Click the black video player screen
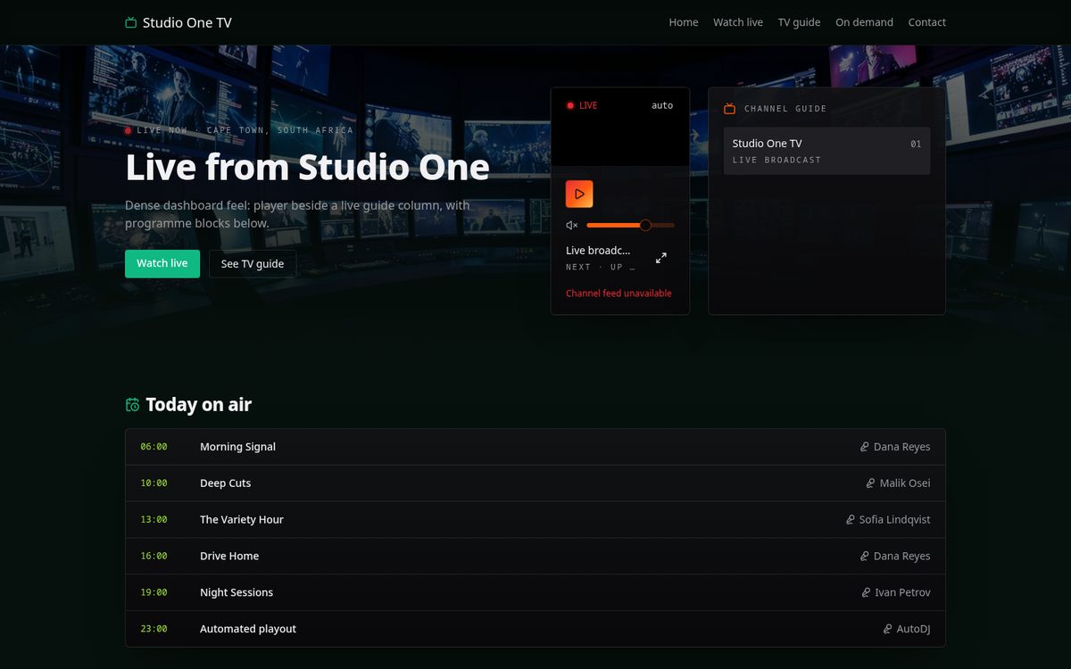Image resolution: width=1071 pixels, height=669 pixels. point(620,127)
